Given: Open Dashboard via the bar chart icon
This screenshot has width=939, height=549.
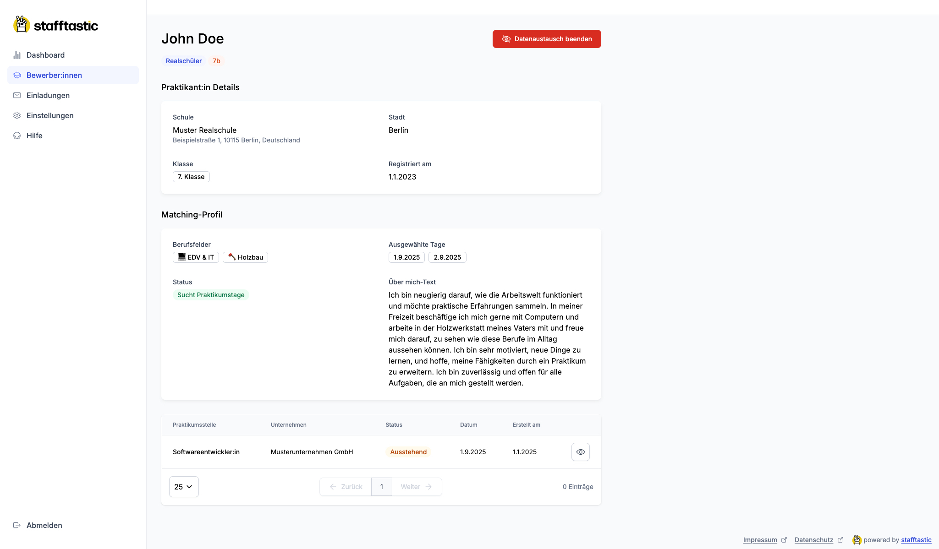Looking at the screenshot, I should click(17, 55).
